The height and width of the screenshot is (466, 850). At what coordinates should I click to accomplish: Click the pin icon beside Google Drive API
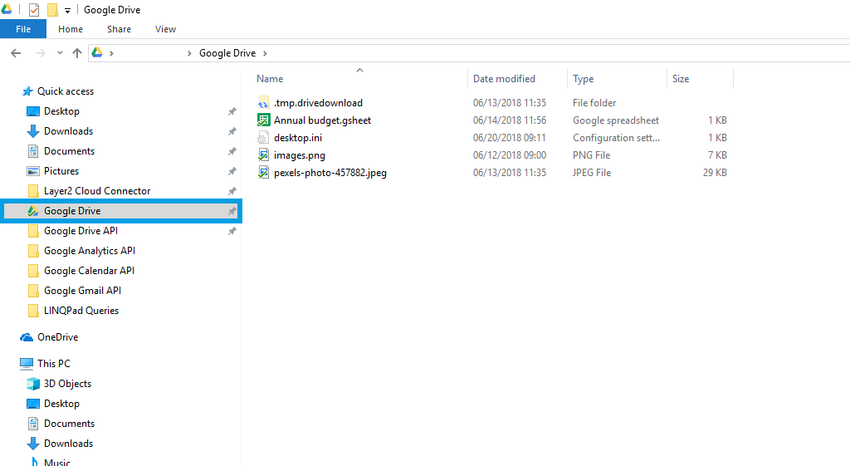point(232,231)
